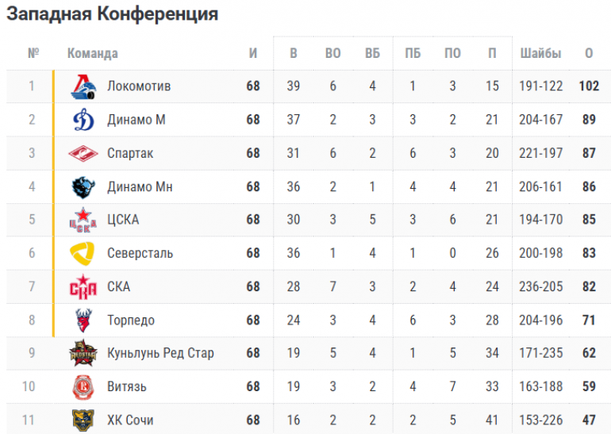Viewport: 611px width, 434px height.
Task: Sort by the ВО column header
Action: click(332, 53)
